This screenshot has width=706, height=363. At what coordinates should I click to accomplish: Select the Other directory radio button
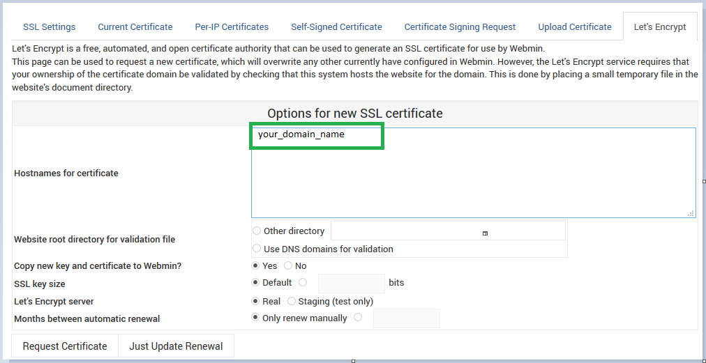(x=257, y=231)
